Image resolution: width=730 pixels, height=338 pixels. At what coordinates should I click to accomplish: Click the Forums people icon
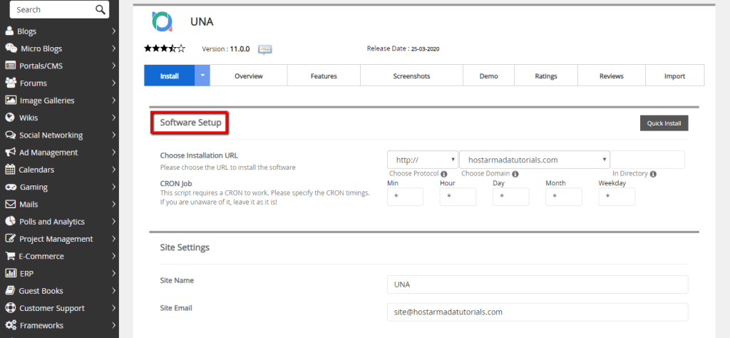coord(11,83)
